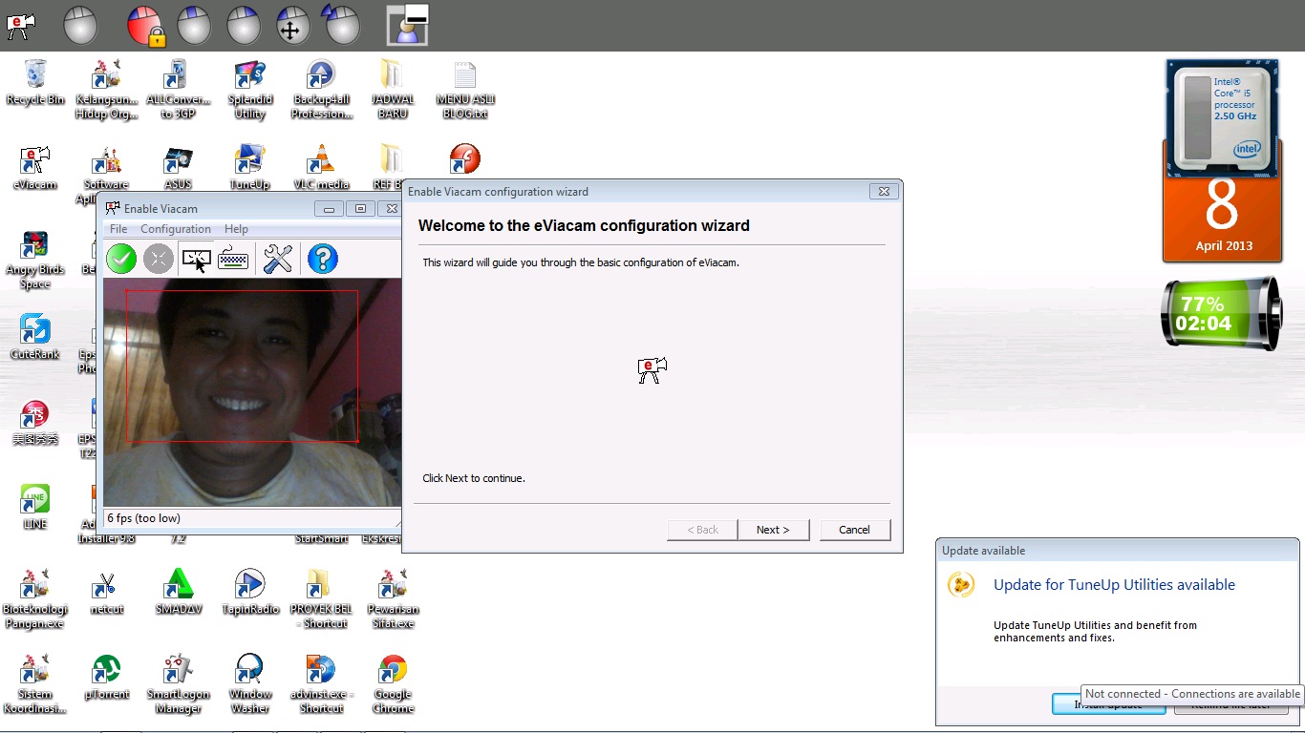Select the SmartLogon Manager shortcut
1305x733 pixels.
pos(178,684)
